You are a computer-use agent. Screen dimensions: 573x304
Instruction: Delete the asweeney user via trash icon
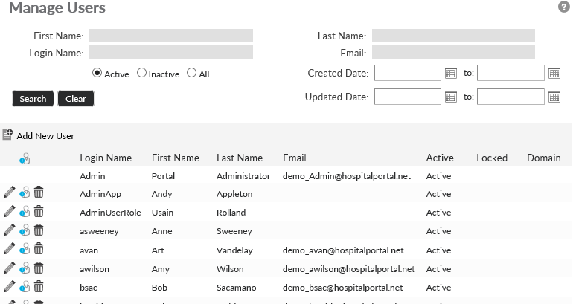point(39,231)
